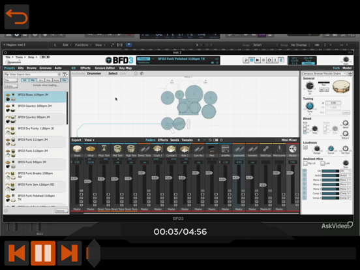Open the Key Map tab

tap(125, 68)
